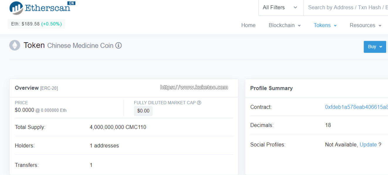Click the Buy button
The height and width of the screenshot is (175, 388).
coord(375,47)
